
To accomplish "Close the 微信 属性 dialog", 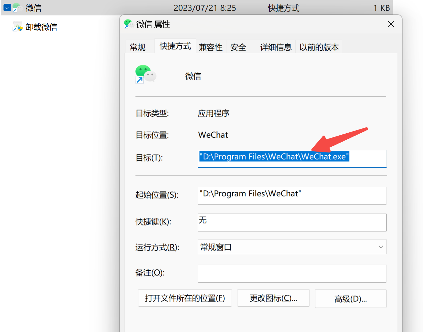I will tap(391, 24).
